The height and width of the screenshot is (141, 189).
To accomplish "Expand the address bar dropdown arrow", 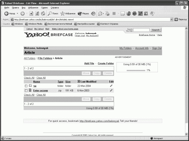I will click(171, 20).
